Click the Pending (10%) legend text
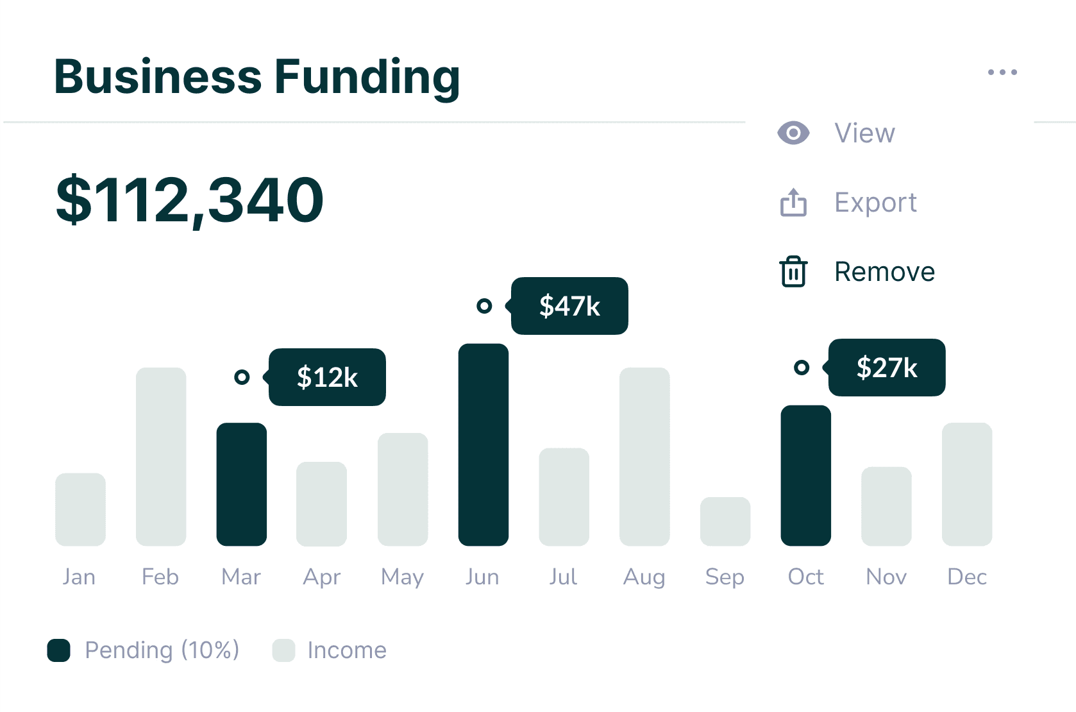Image resolution: width=1076 pixels, height=712 pixels. (162, 650)
